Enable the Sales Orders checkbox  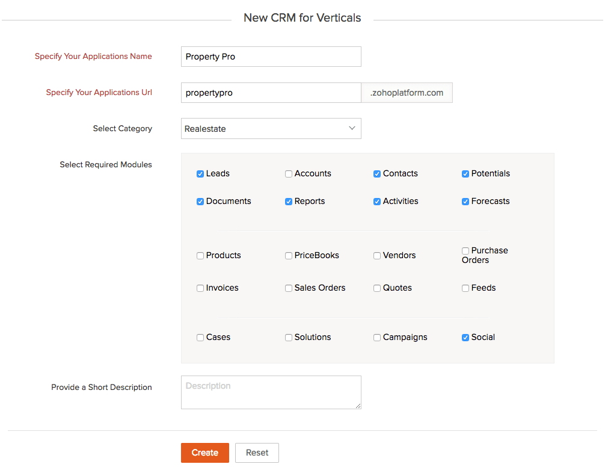[x=288, y=288]
